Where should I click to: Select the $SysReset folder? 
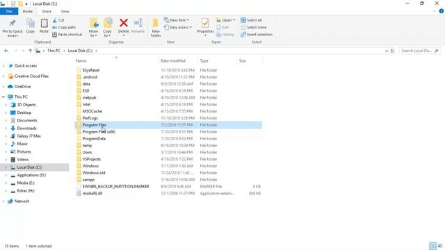(168, 70)
